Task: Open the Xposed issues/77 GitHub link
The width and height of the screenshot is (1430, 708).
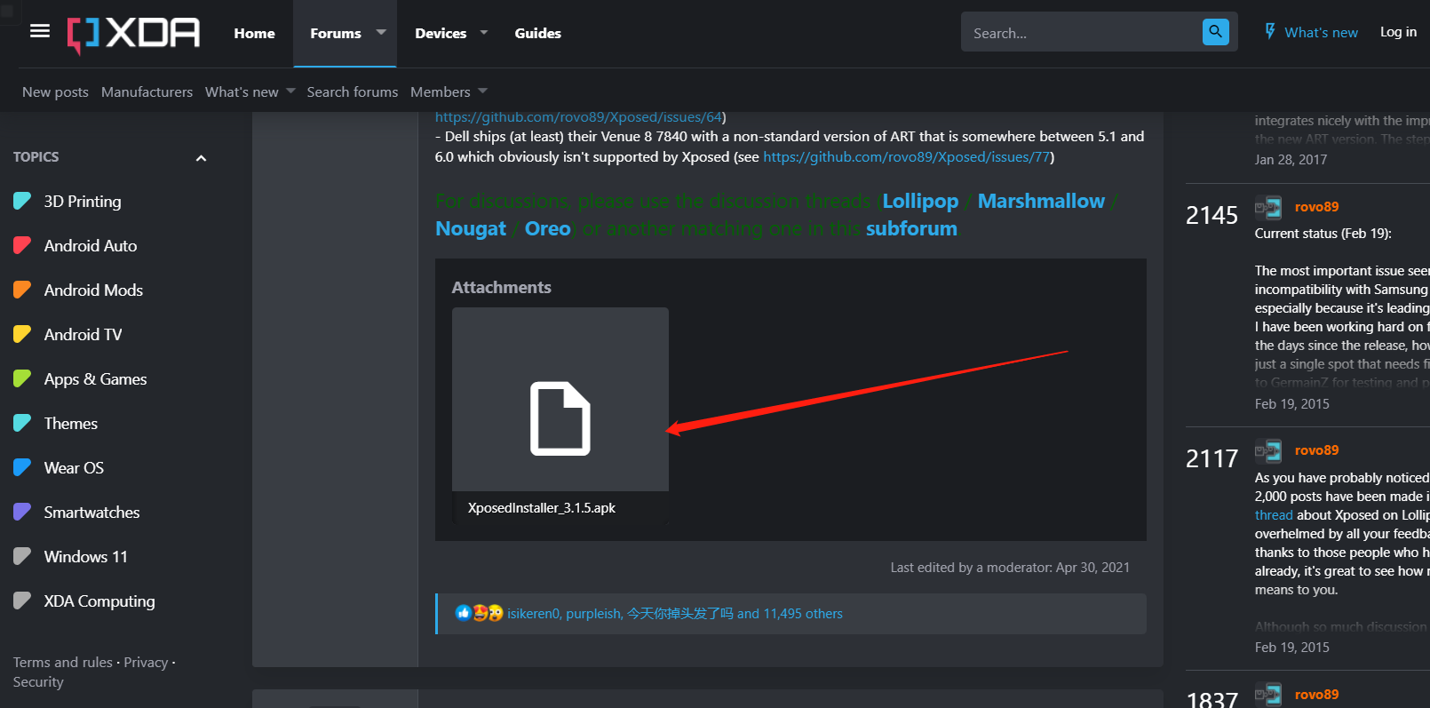Action: pos(907,157)
